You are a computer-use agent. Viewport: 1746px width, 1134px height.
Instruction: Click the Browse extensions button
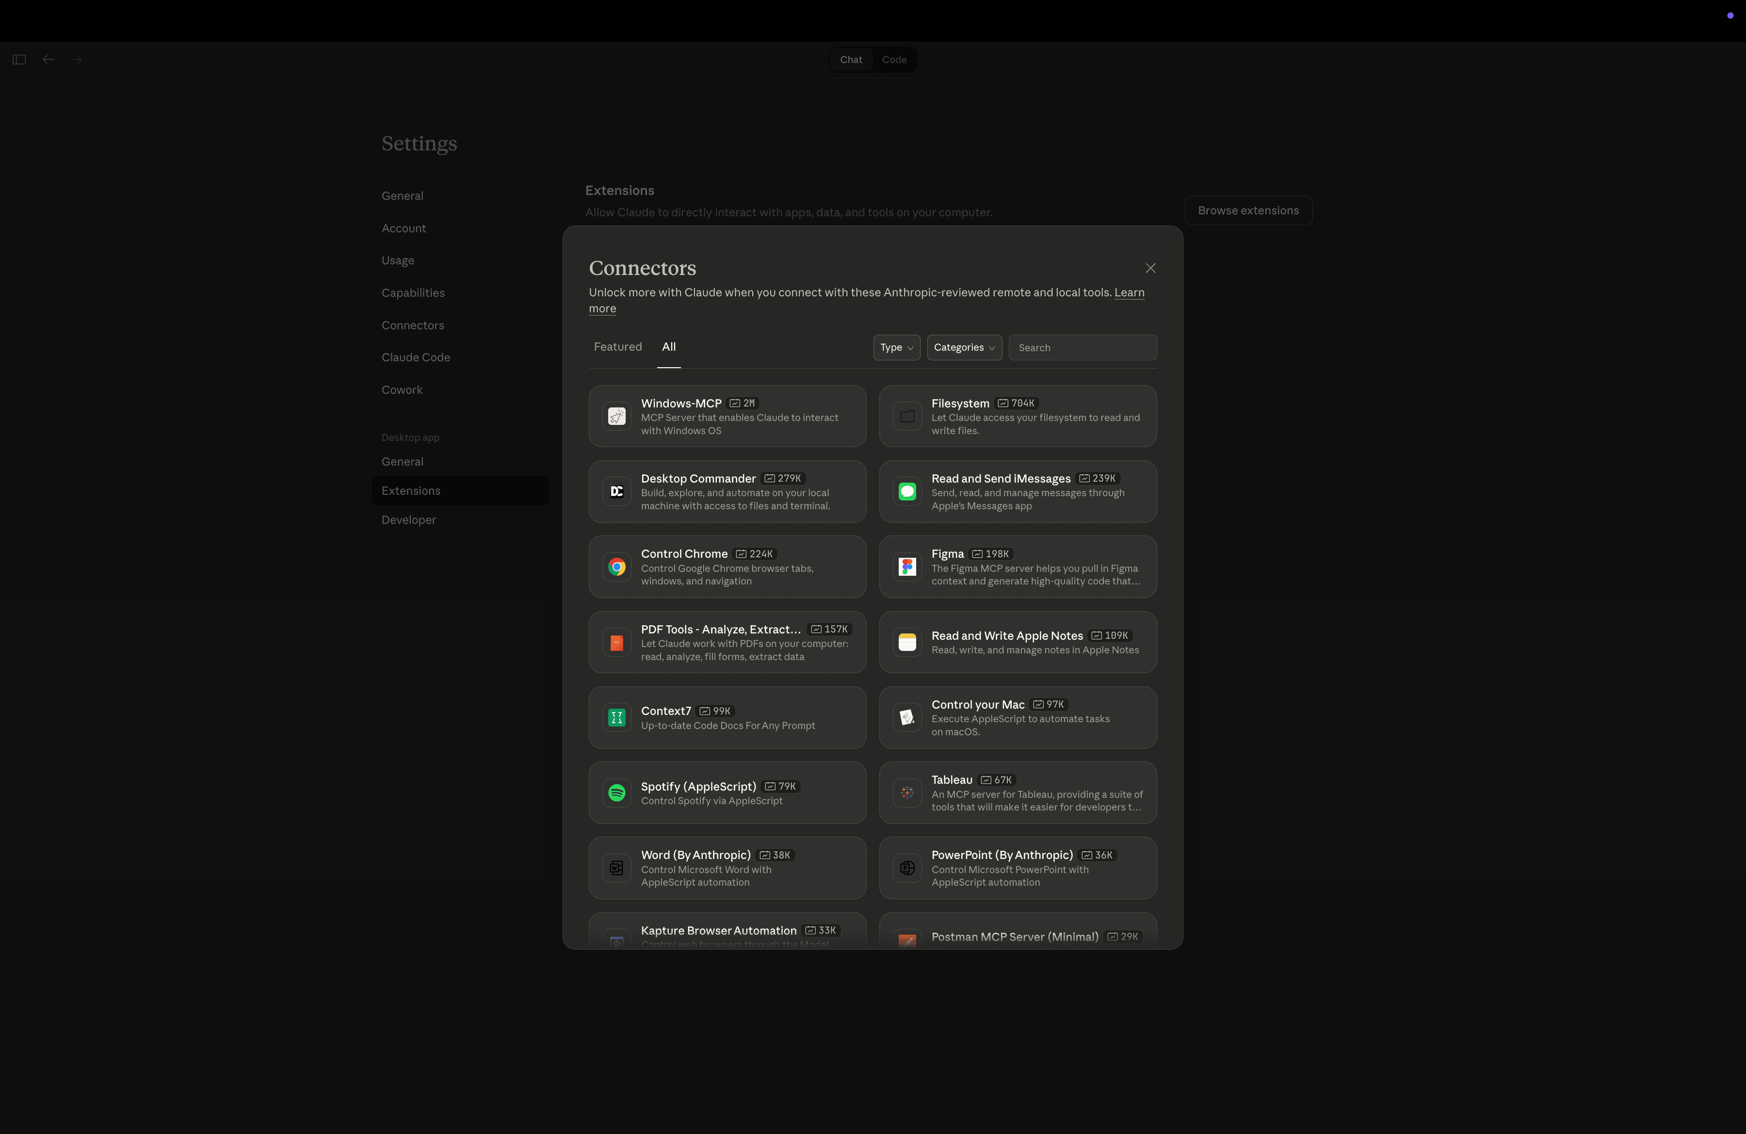[1248, 211]
